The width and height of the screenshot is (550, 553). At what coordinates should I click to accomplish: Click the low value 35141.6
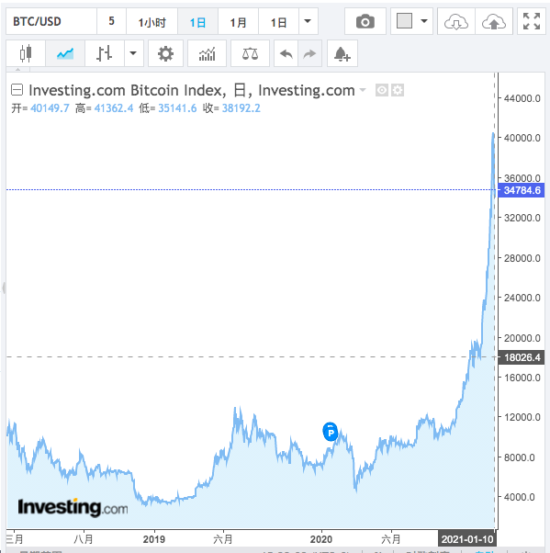[x=177, y=108]
